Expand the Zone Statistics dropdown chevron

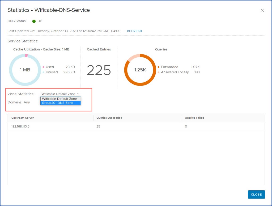78,94
